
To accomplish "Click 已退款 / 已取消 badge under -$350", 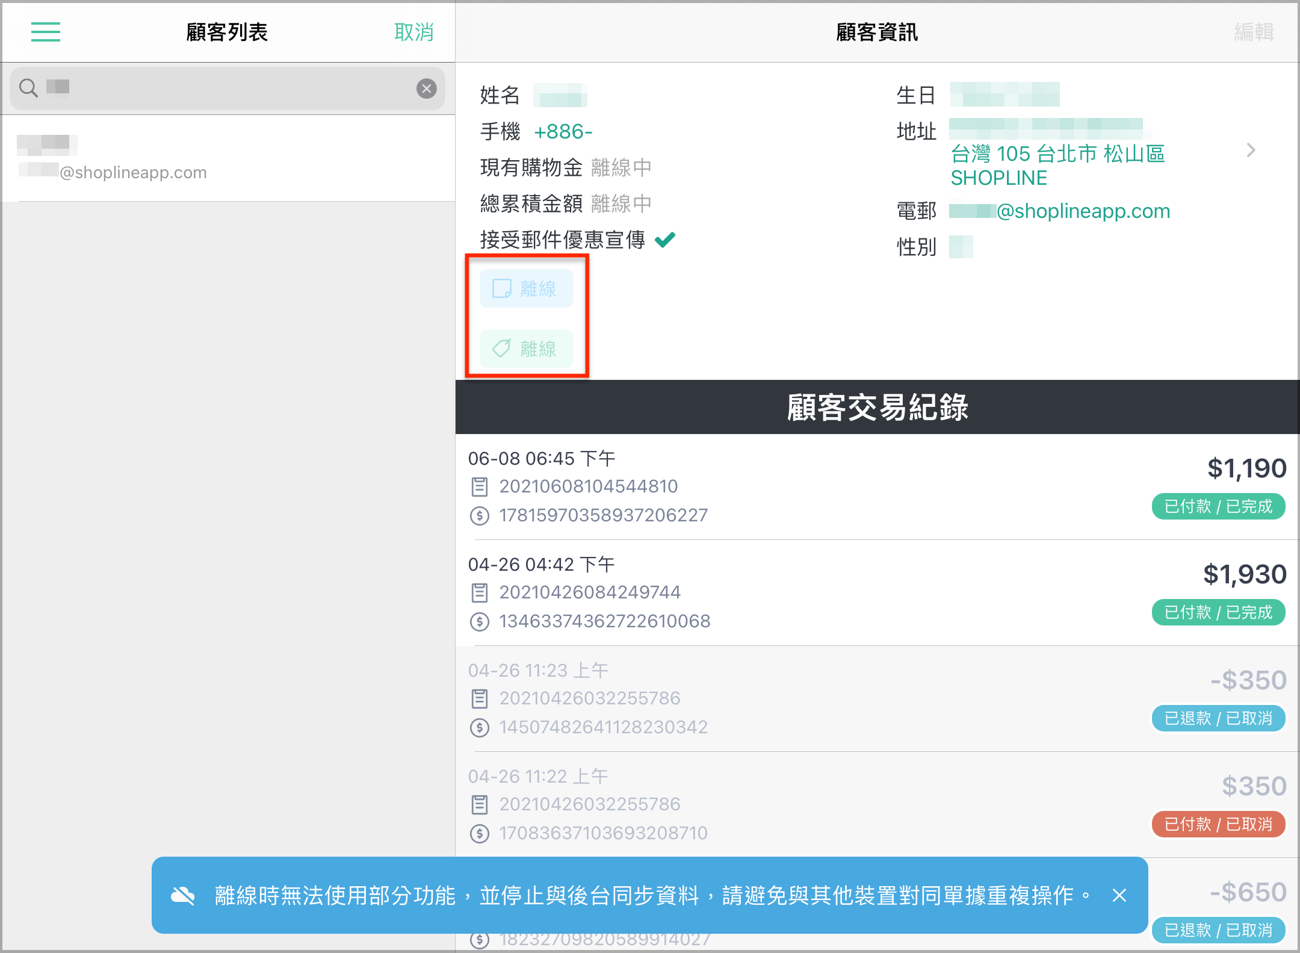I will coord(1218,718).
